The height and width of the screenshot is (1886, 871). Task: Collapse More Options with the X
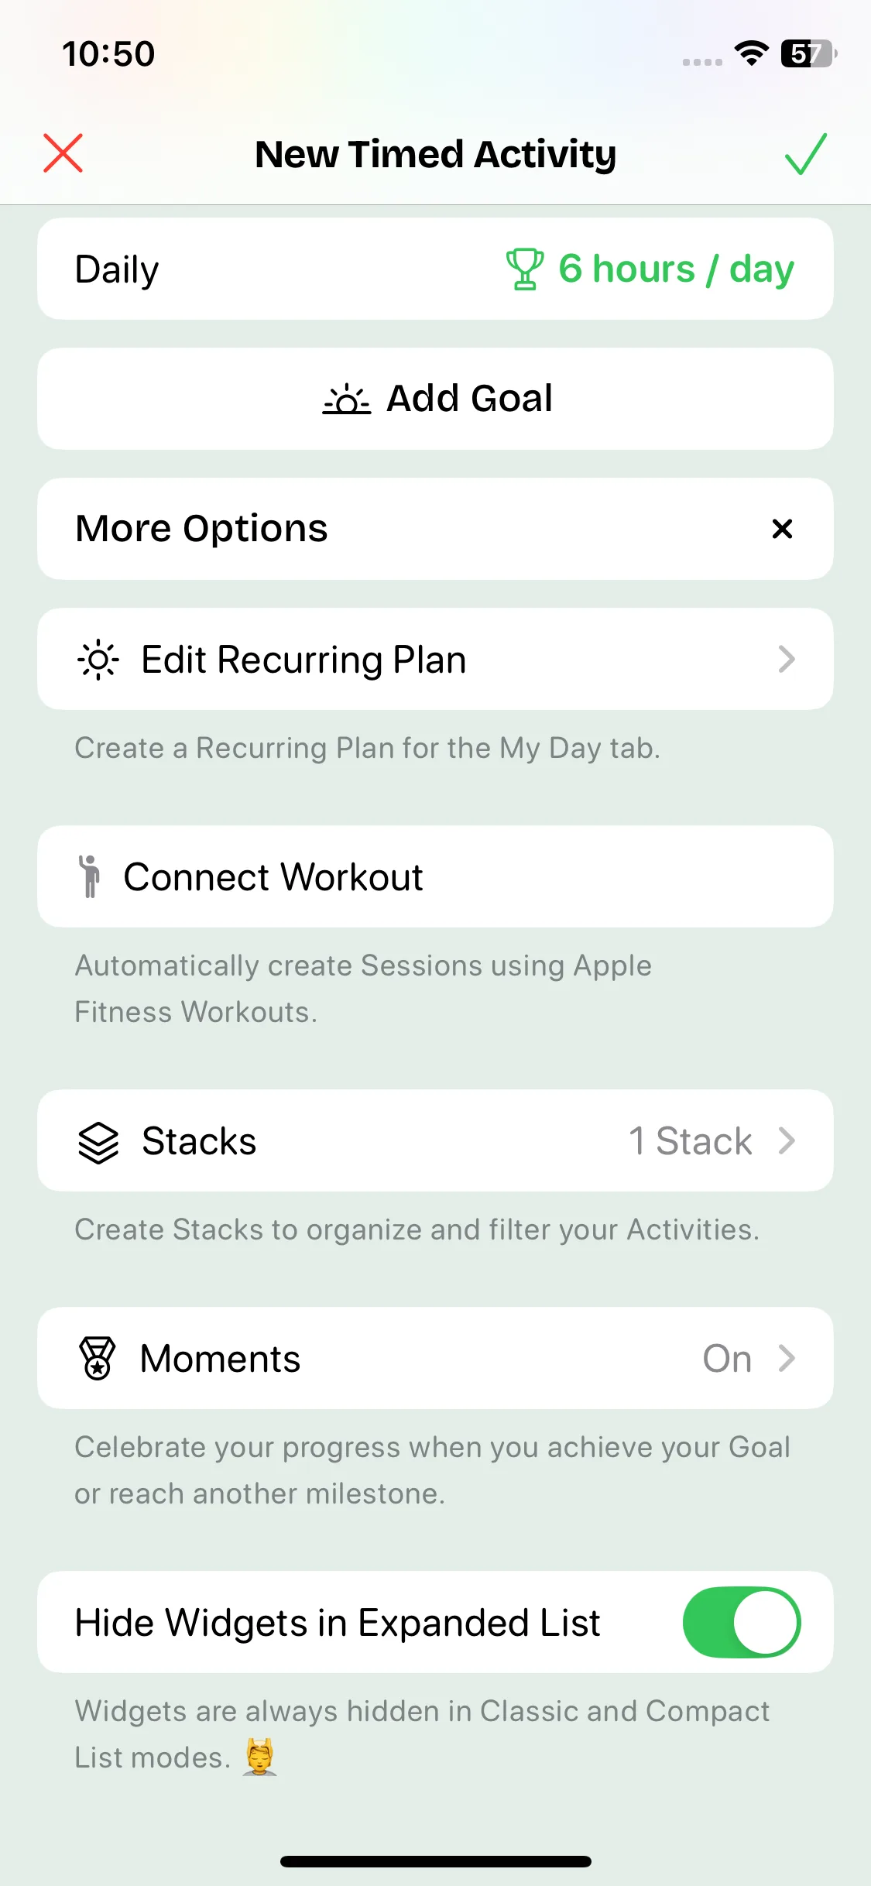[x=782, y=529]
